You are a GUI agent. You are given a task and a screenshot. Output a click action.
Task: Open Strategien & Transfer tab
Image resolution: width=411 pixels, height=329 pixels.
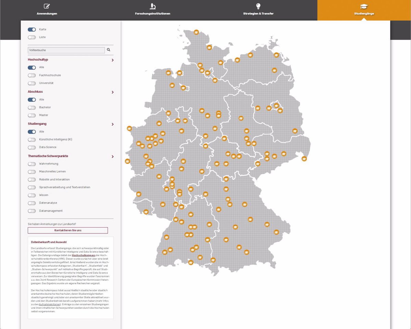[258, 10]
